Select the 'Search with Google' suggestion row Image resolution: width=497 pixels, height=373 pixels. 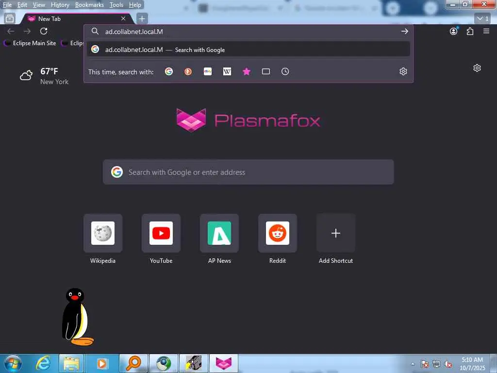(248, 50)
